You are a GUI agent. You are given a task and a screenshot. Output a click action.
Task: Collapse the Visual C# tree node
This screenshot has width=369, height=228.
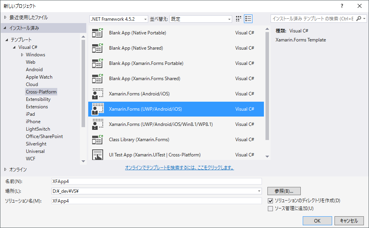(x=15, y=47)
